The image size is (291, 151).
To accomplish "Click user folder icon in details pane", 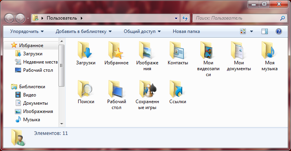I will pos(18,137).
